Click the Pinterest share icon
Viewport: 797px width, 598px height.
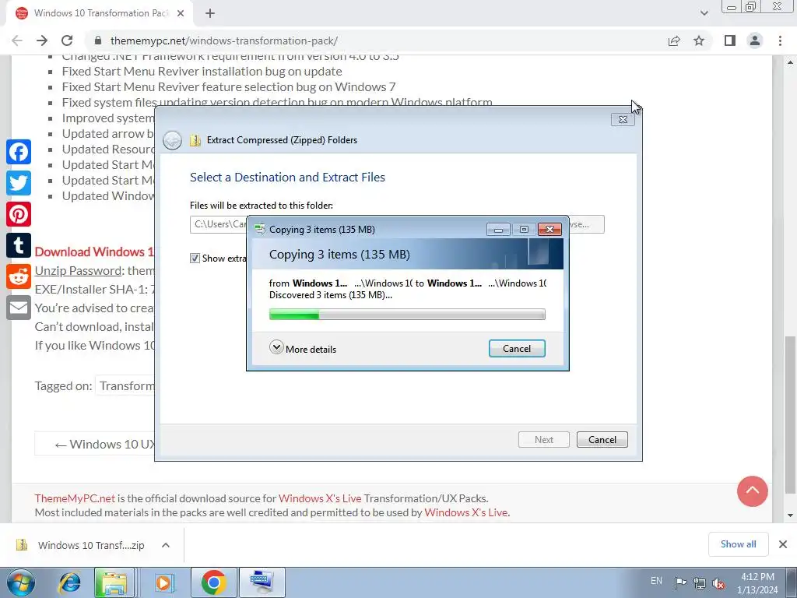click(19, 214)
